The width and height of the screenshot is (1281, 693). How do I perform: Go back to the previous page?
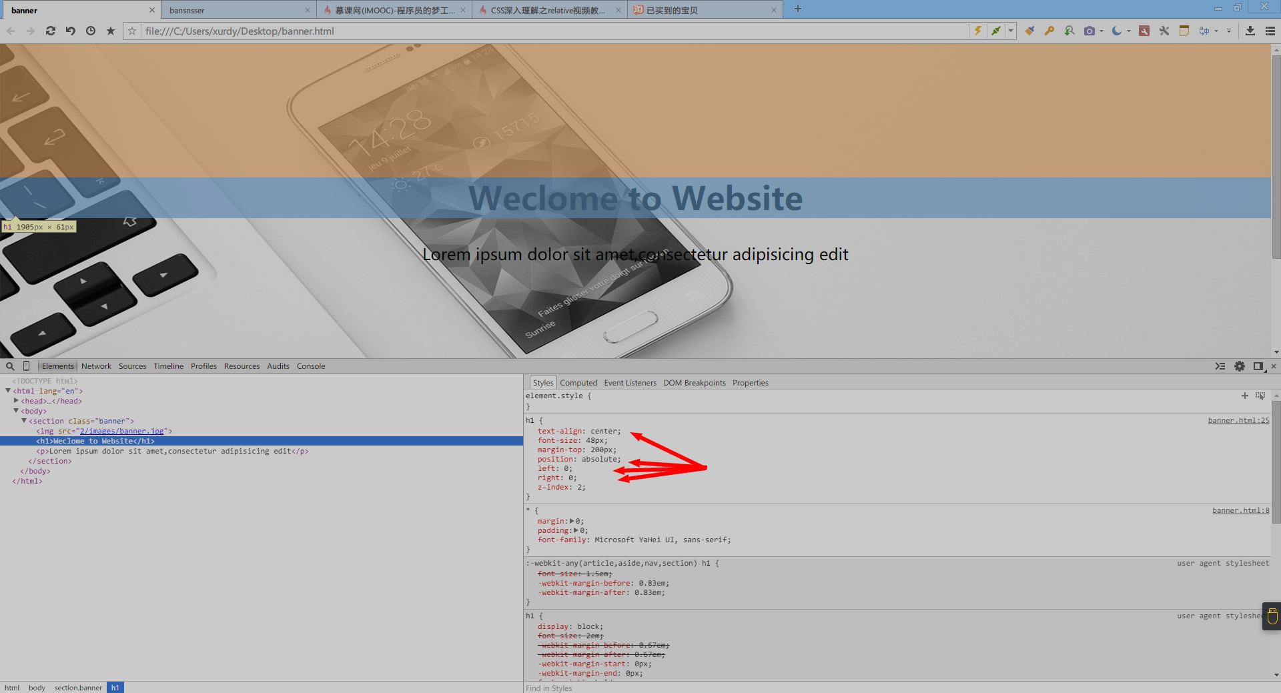11,31
